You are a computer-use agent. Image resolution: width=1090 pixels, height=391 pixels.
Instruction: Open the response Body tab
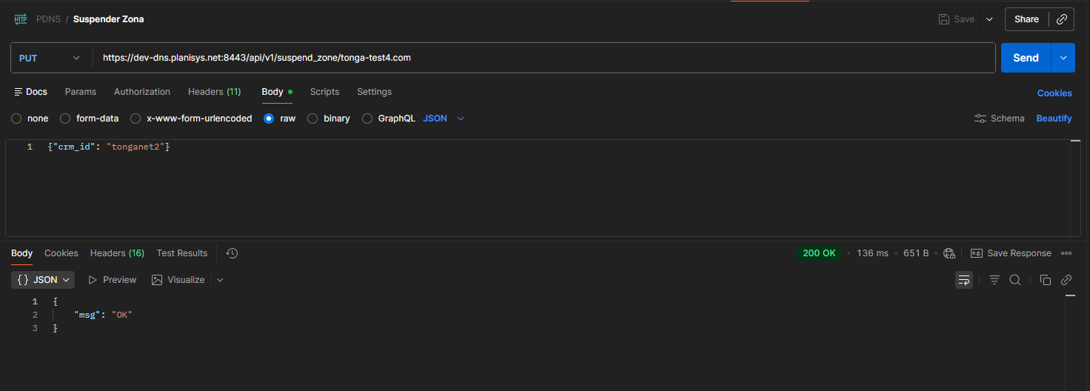(21, 253)
